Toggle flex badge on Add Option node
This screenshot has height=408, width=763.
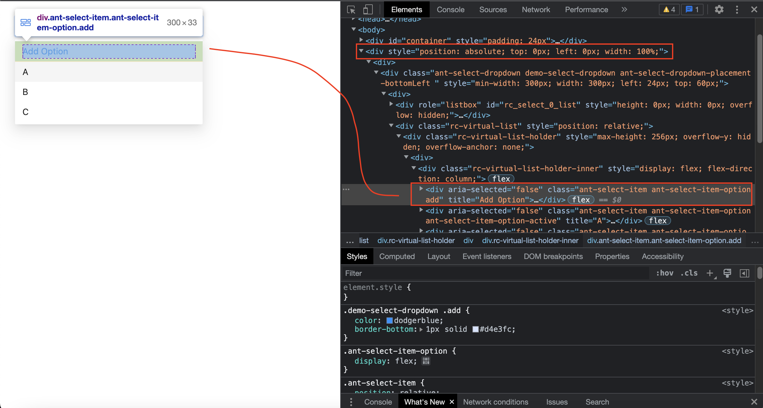(581, 200)
